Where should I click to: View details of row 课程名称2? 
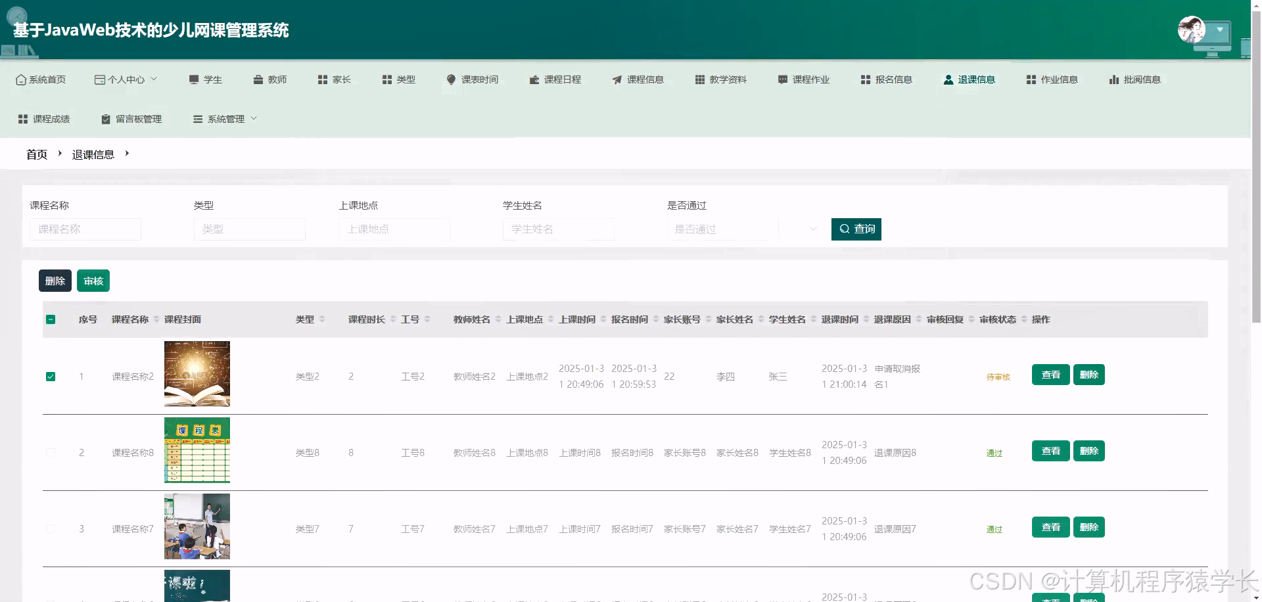pyautogui.click(x=1050, y=375)
